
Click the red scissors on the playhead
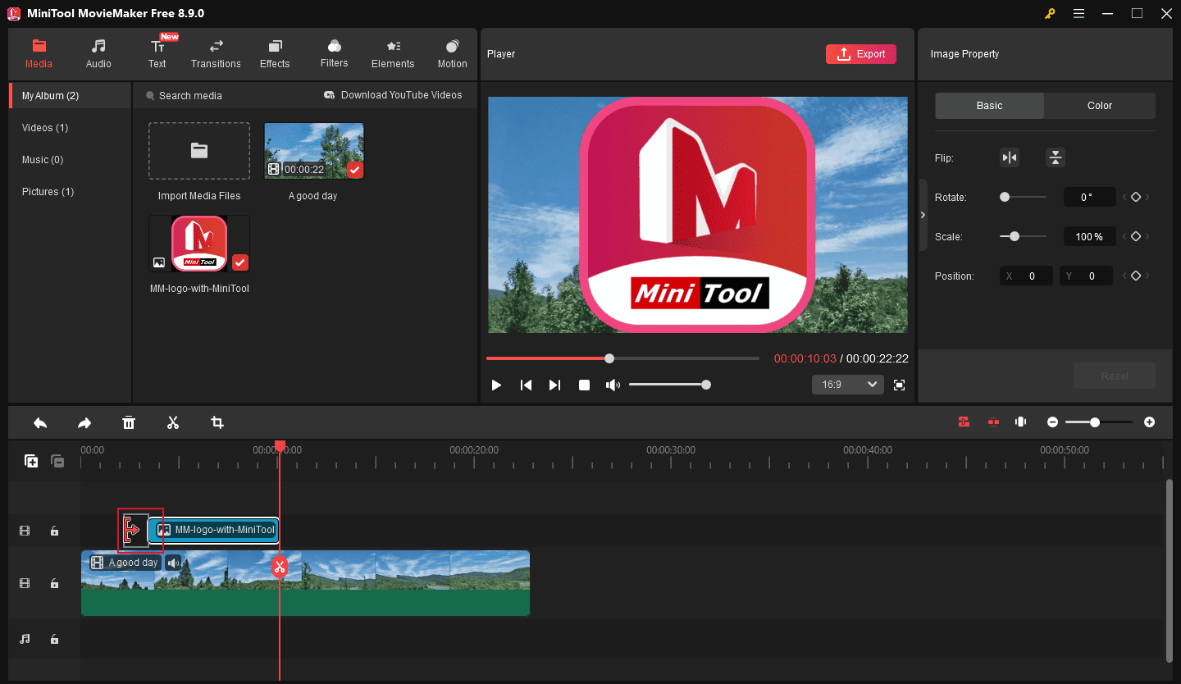click(x=280, y=566)
